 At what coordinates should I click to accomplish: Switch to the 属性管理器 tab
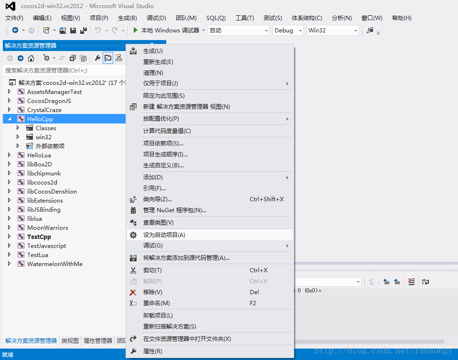[98, 341]
